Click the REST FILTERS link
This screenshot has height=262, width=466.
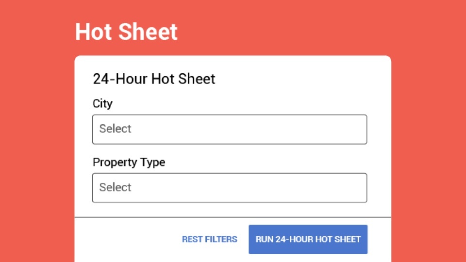[209, 239]
